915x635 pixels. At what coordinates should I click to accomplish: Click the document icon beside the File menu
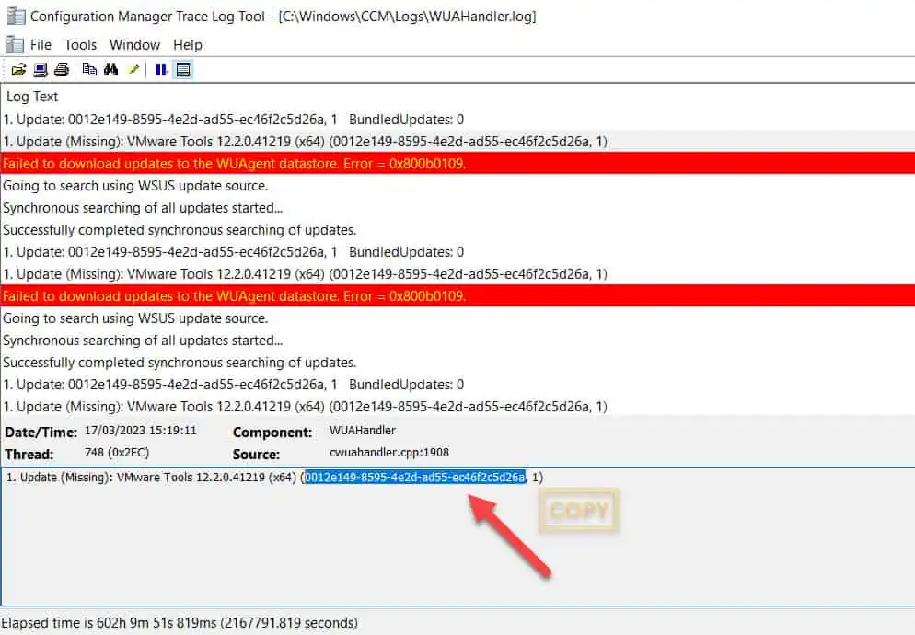14,45
